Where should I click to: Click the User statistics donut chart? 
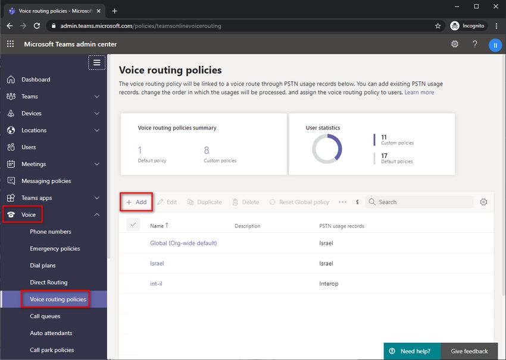tap(327, 149)
